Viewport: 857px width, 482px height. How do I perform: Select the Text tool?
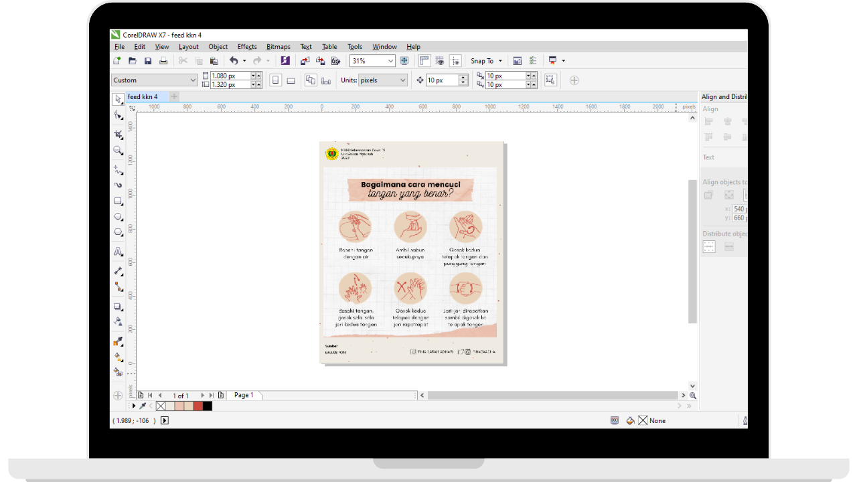118,252
